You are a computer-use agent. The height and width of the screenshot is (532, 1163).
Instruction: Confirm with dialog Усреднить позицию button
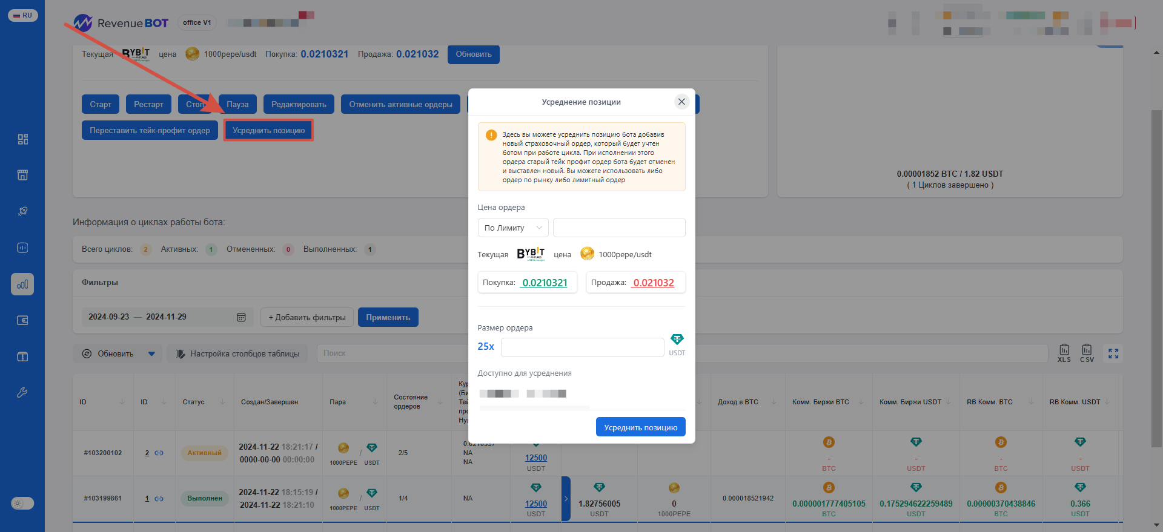641,427
